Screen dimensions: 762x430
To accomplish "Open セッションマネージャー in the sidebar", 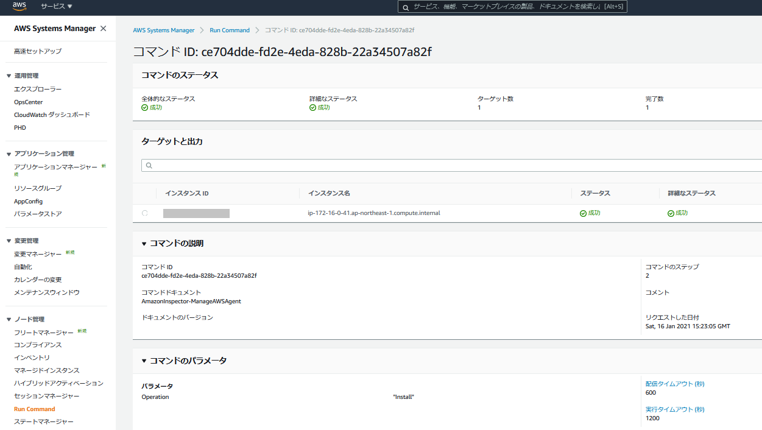I will pyautogui.click(x=47, y=396).
